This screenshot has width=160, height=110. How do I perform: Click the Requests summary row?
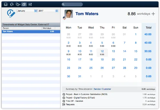pos(109,104)
